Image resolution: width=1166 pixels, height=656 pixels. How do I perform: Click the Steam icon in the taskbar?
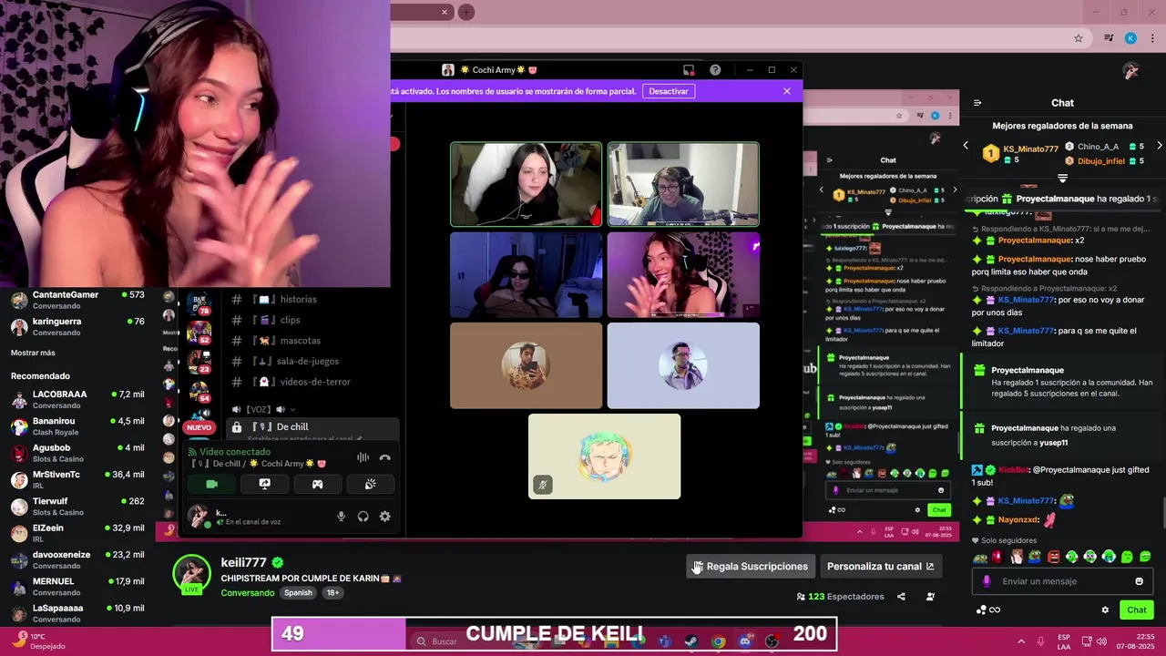pyautogui.click(x=691, y=641)
